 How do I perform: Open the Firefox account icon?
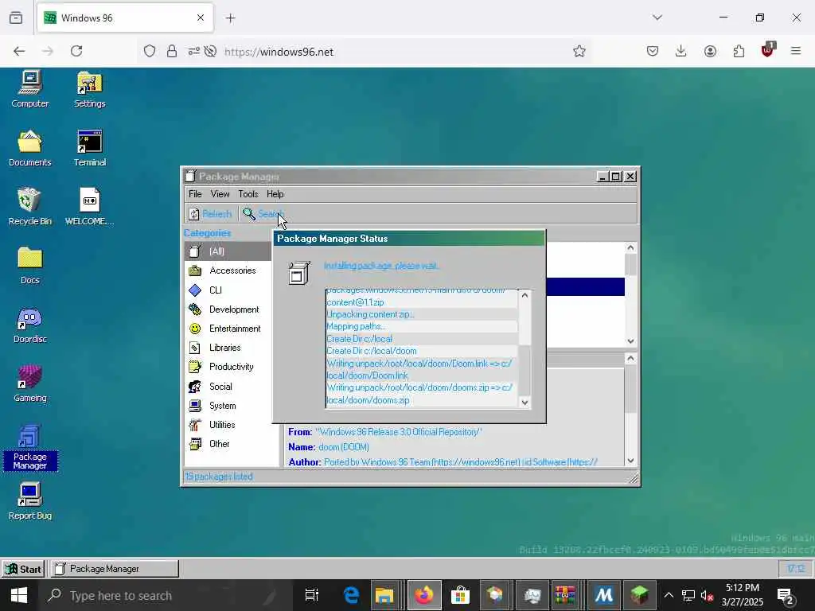click(710, 51)
